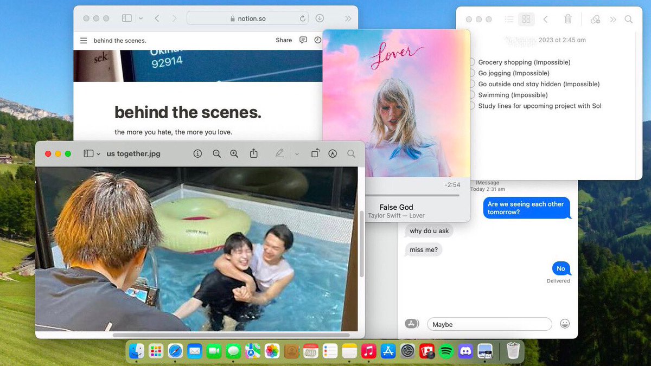Screen dimensions: 651x366
Task: Launch Photo Booth from the Dock
Action: pyautogui.click(x=427, y=351)
